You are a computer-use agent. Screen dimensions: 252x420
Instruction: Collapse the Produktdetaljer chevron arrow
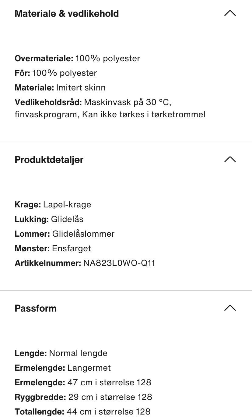click(x=230, y=159)
